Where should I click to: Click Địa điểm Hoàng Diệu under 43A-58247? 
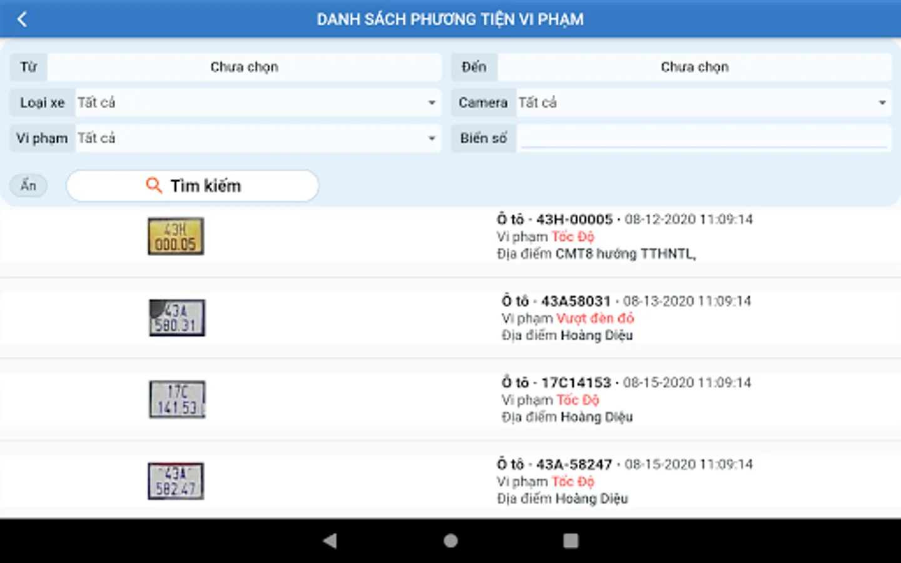[562, 499]
